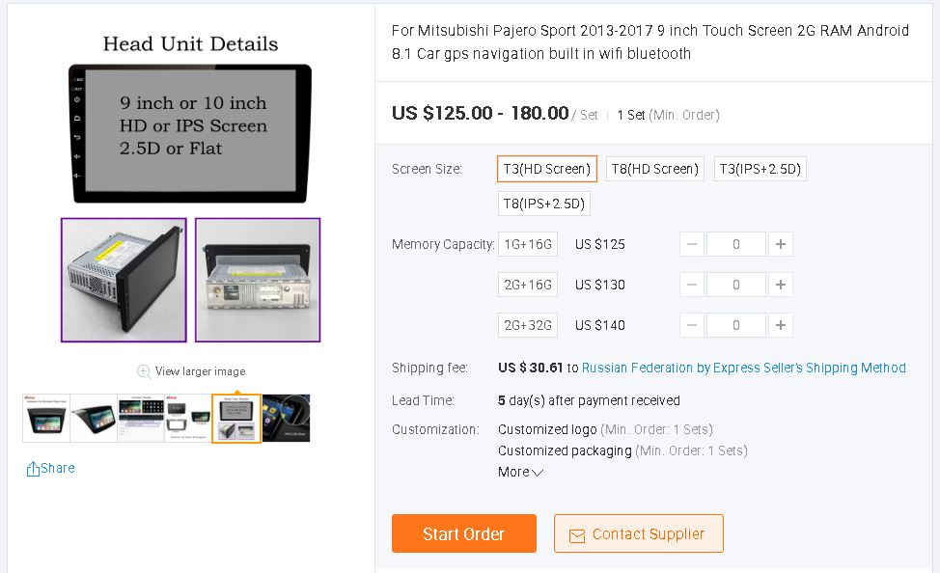The width and height of the screenshot is (940, 573).
Task: Click the magnifier View larger image icon
Action: point(144,371)
